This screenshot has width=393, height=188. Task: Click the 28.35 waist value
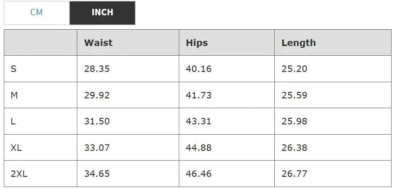pos(97,69)
